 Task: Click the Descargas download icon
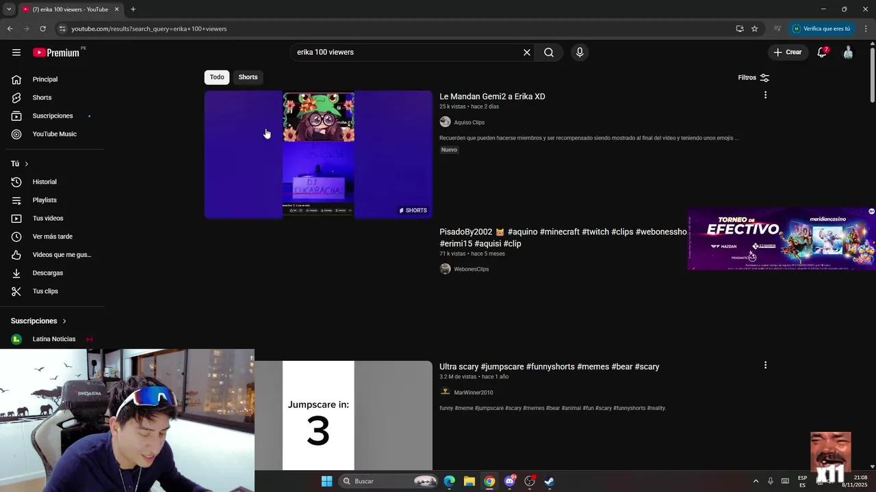click(16, 273)
